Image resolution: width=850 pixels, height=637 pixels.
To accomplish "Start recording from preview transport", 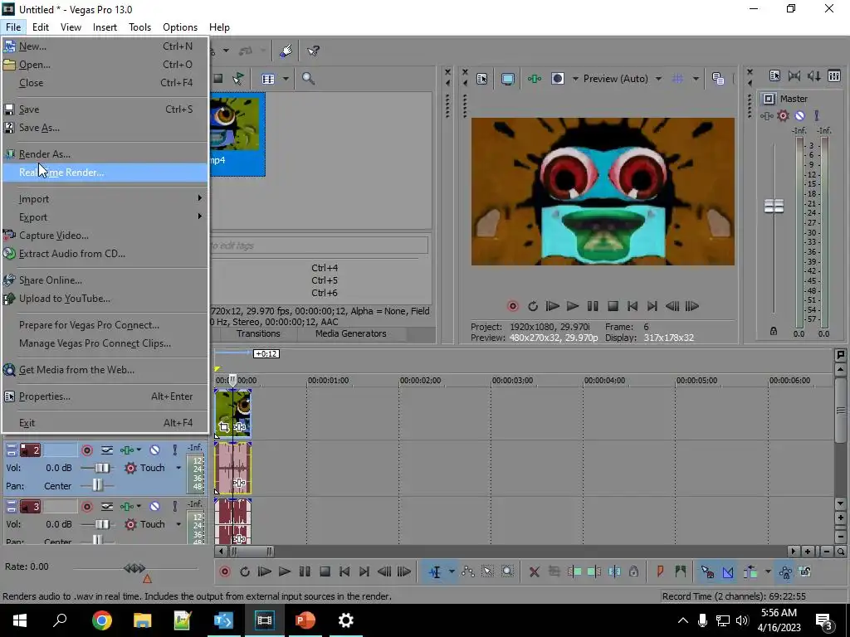I will (512, 306).
